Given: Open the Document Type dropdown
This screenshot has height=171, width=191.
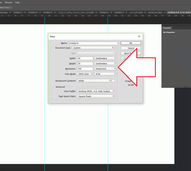Looking at the screenshot, I should pos(93,48).
